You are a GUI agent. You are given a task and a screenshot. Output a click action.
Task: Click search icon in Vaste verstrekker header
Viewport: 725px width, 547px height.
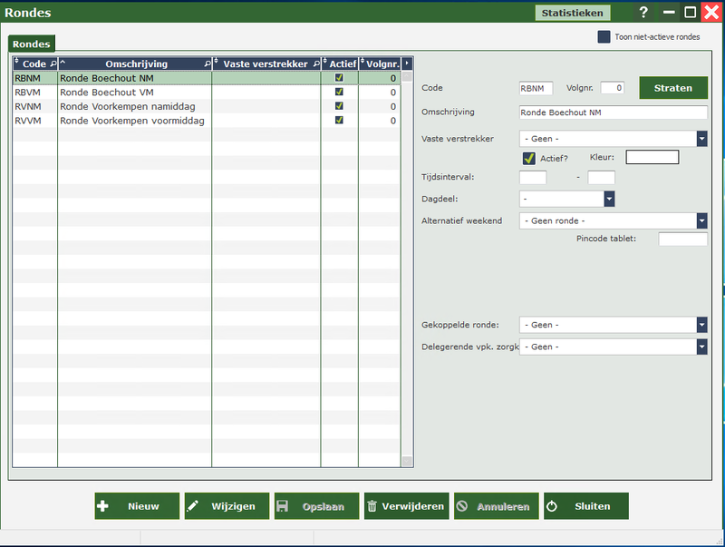pyautogui.click(x=315, y=64)
